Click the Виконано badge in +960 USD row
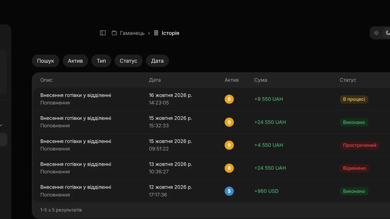390x219 pixels. pyautogui.click(x=354, y=191)
